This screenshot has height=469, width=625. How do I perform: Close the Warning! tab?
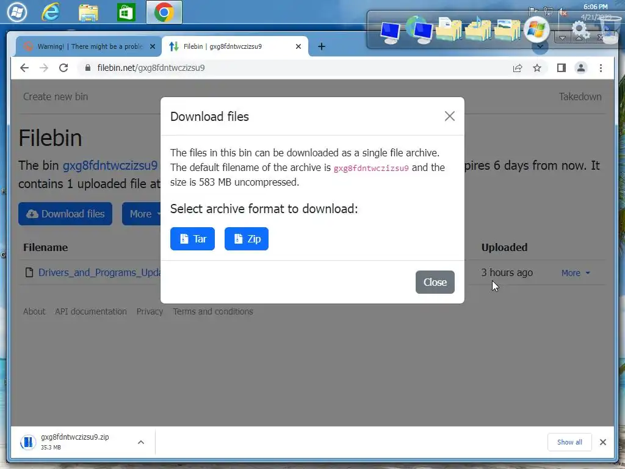coord(152,46)
